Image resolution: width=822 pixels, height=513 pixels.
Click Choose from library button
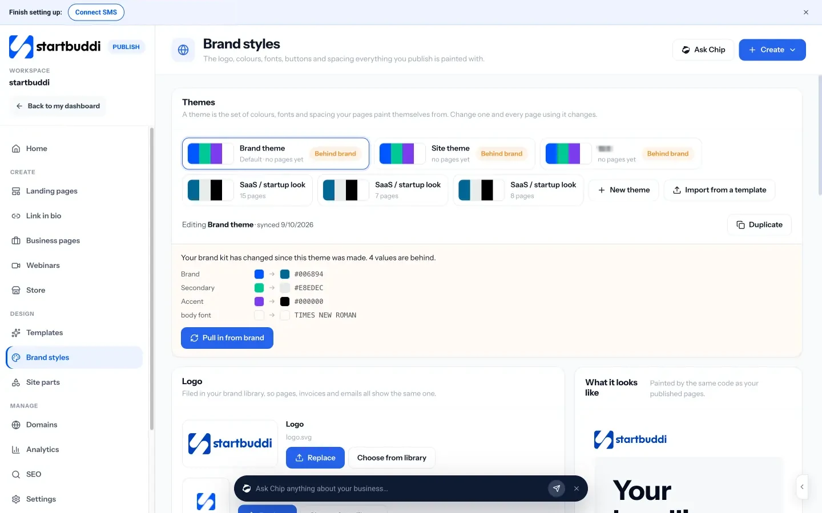(392, 458)
